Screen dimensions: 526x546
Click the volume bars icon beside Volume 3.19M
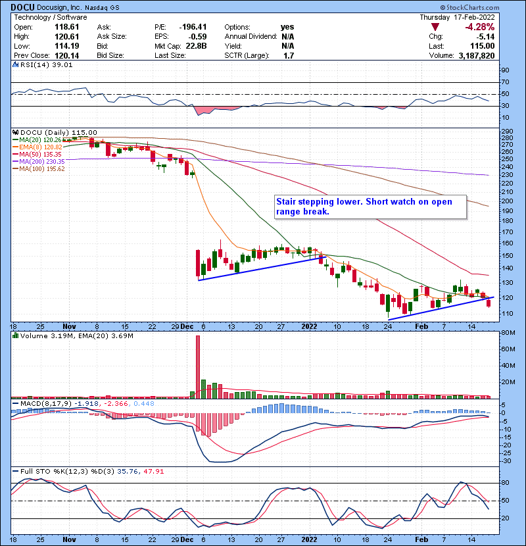pos(15,335)
